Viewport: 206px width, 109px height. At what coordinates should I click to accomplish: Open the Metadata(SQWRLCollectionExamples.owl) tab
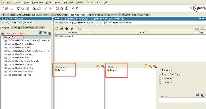point(25,15)
